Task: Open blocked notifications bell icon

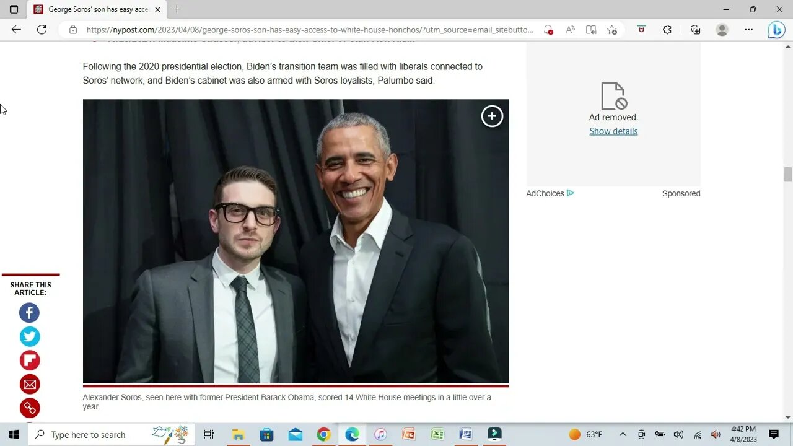Action: click(x=548, y=29)
